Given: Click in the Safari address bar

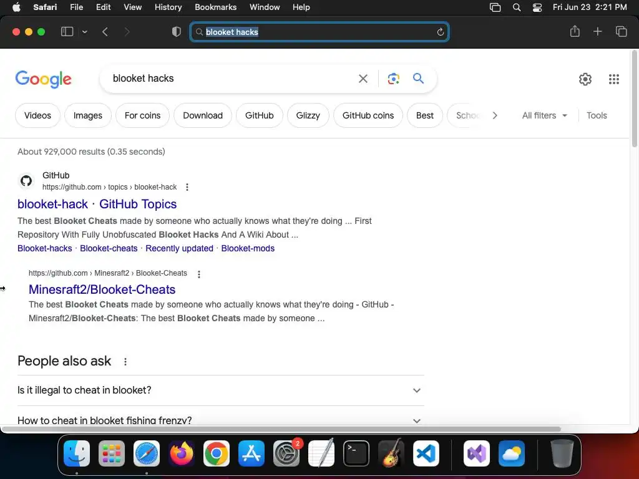Looking at the screenshot, I should (319, 32).
